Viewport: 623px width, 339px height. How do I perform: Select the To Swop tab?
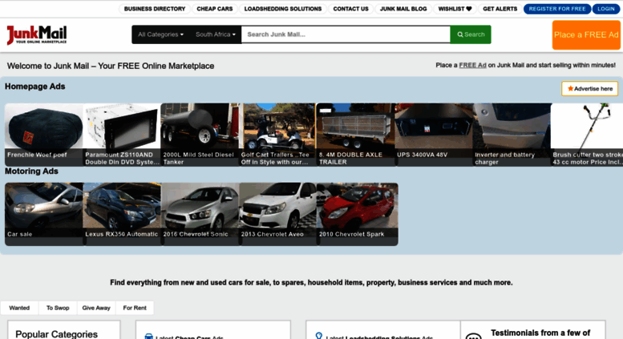coord(58,308)
